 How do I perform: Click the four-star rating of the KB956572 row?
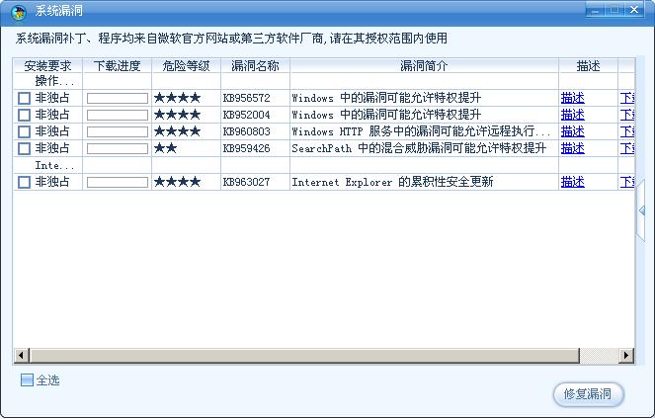tap(178, 98)
